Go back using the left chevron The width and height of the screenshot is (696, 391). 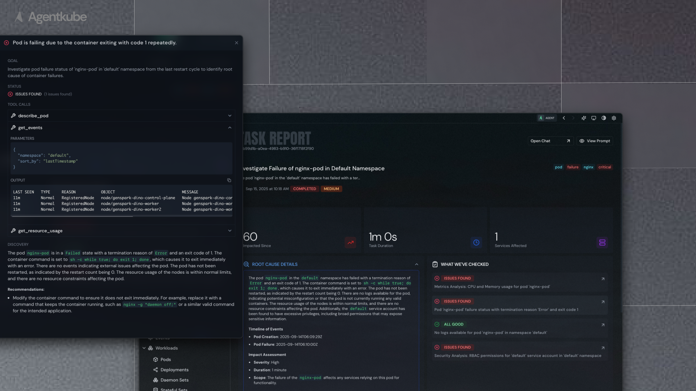tap(564, 118)
